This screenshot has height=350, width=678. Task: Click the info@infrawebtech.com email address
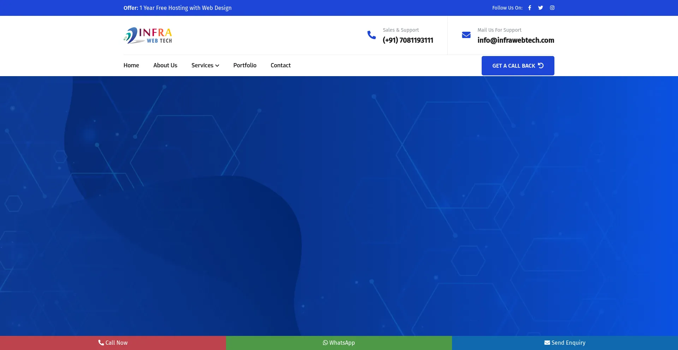click(516, 40)
